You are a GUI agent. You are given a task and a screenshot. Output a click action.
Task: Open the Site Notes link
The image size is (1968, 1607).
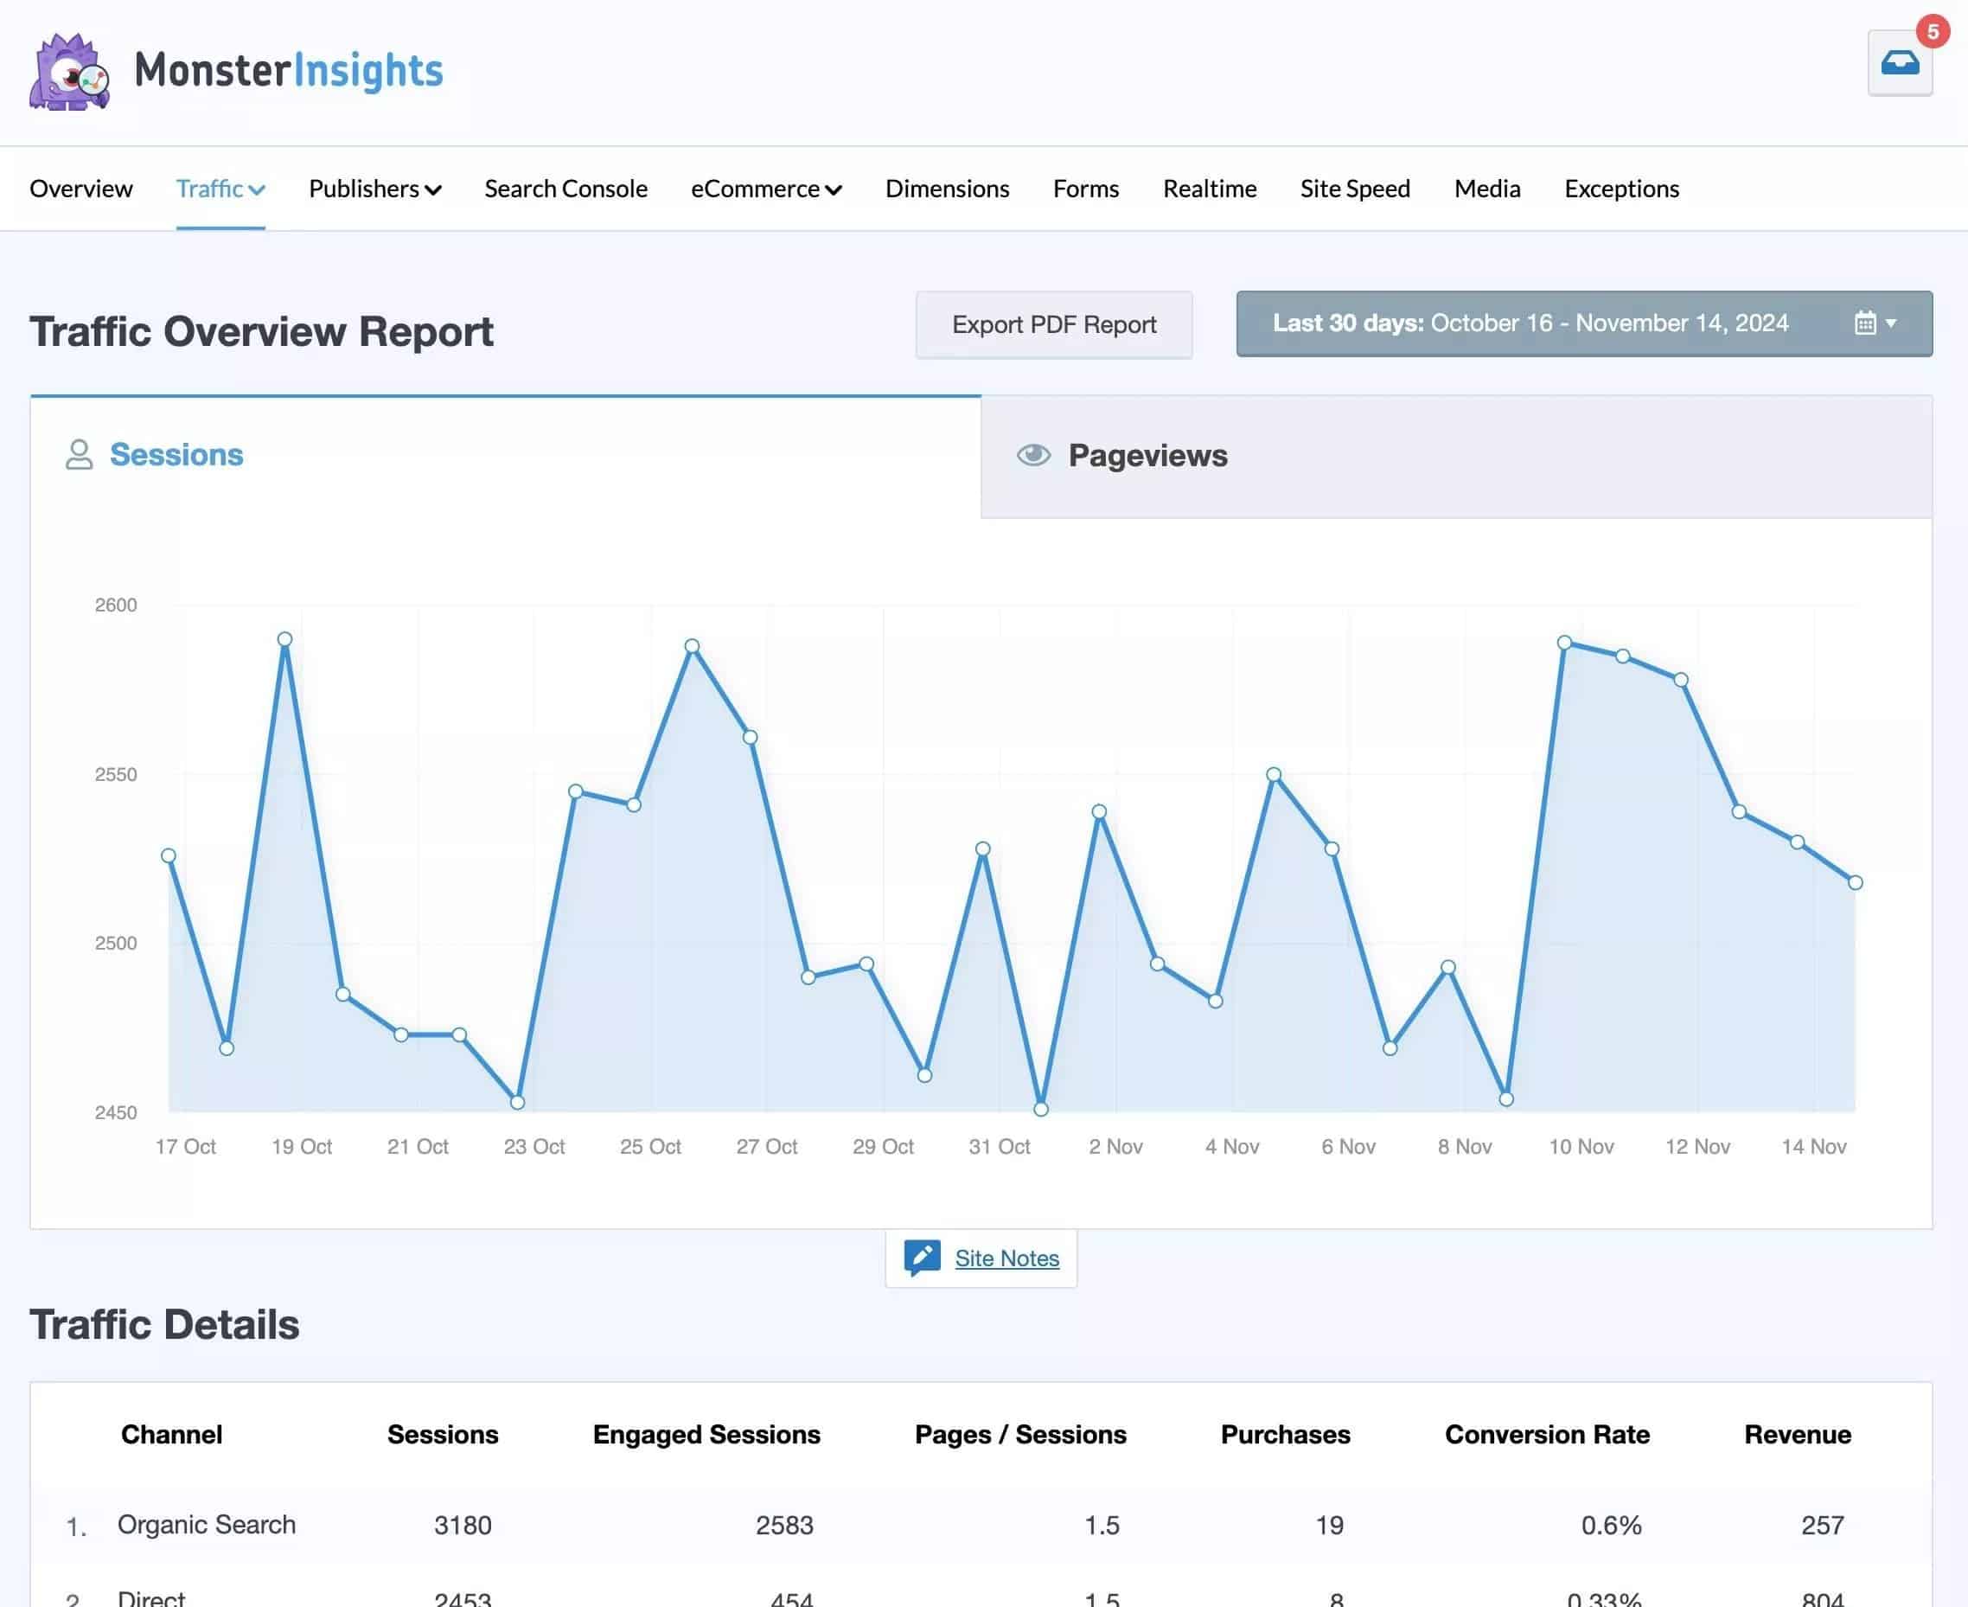pos(1006,1258)
